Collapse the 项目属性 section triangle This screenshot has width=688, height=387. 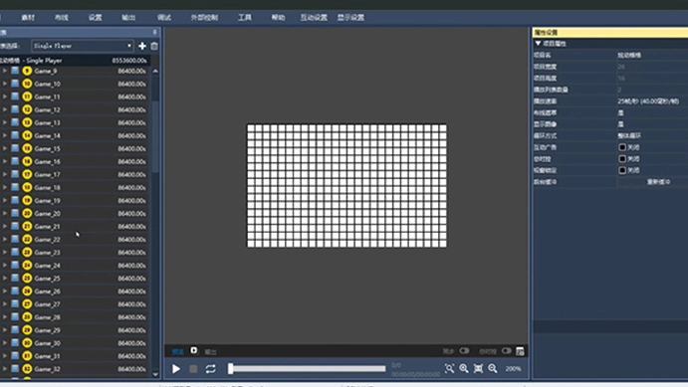coord(538,44)
